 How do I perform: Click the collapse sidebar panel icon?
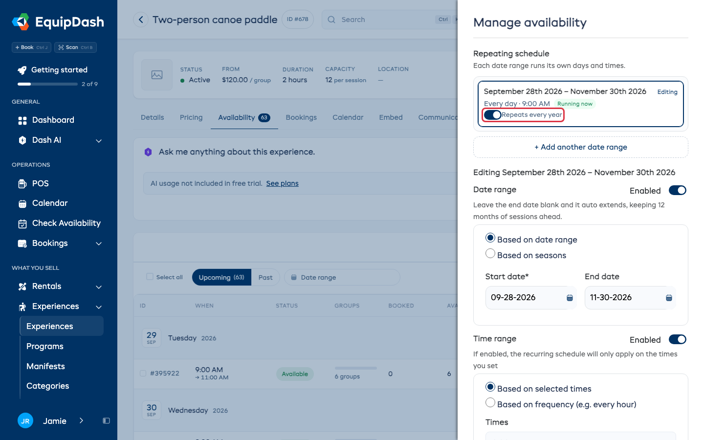click(106, 421)
